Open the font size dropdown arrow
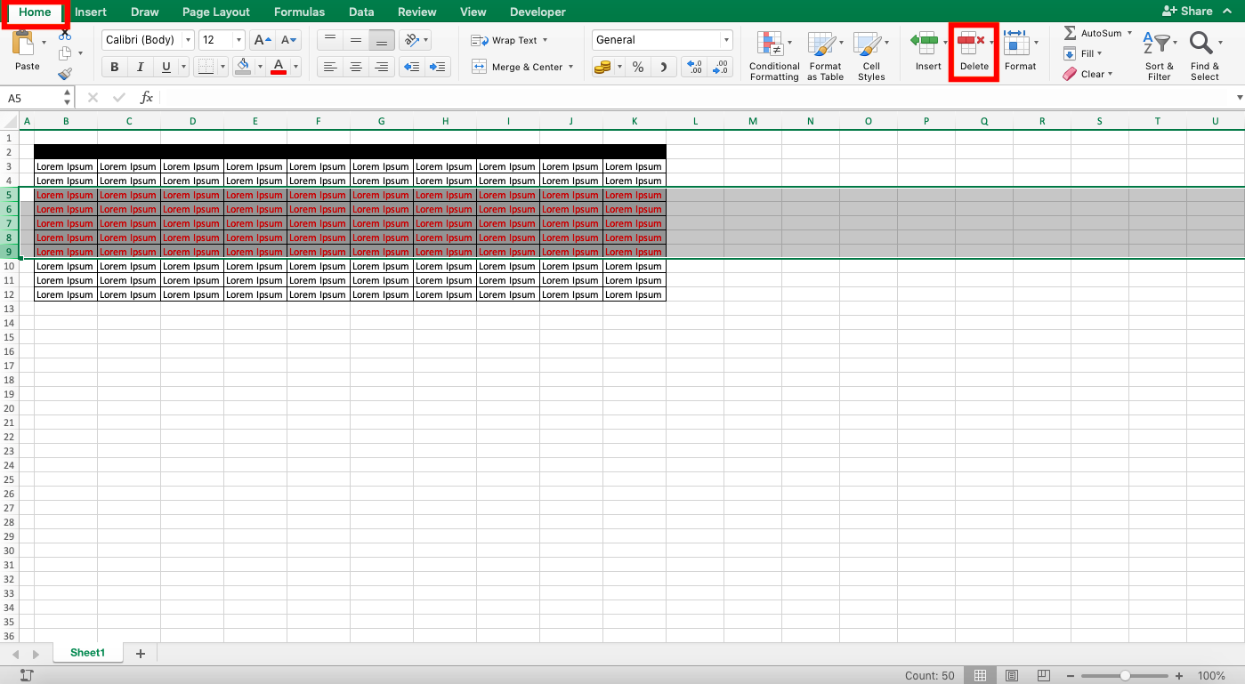Viewport: 1245px width, 684px height. coord(238,40)
